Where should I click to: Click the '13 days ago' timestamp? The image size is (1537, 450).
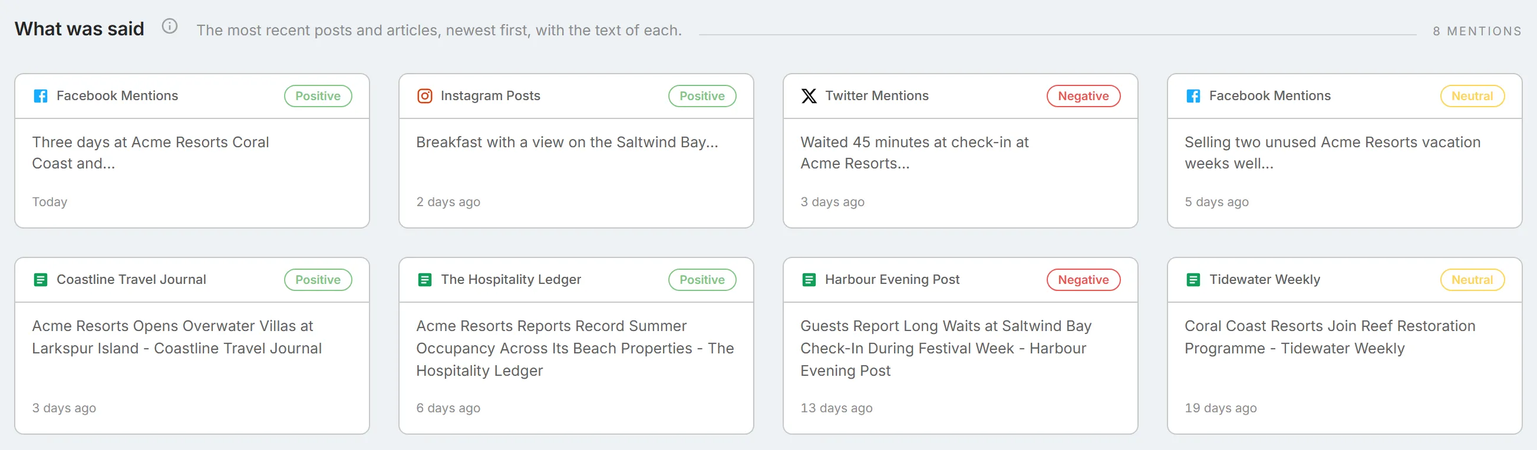click(836, 408)
